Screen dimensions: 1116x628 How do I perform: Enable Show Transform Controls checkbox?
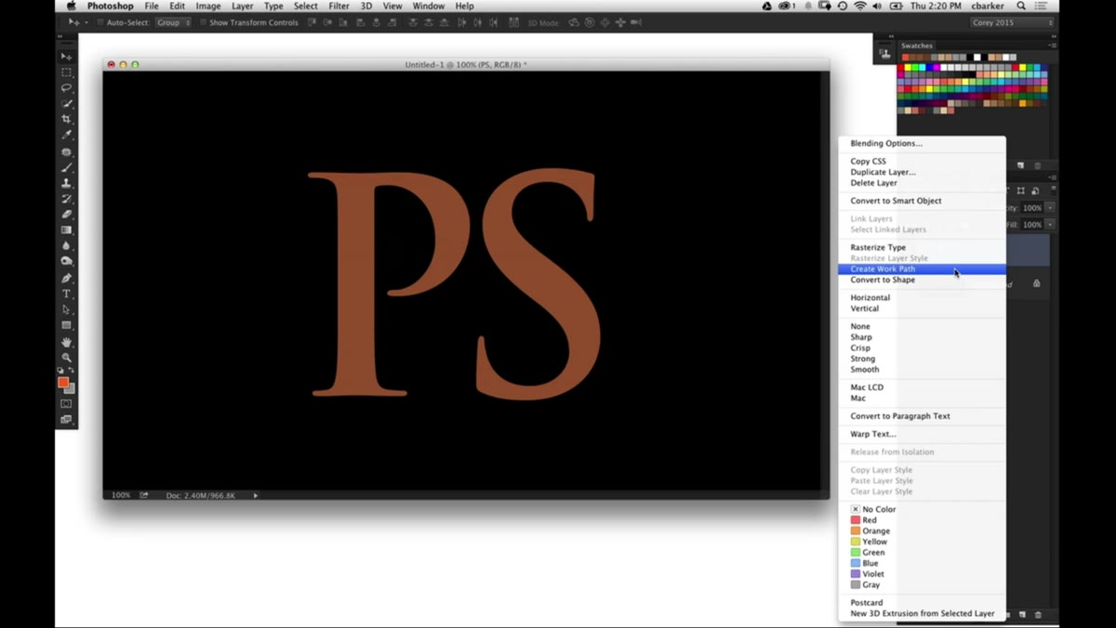click(203, 22)
